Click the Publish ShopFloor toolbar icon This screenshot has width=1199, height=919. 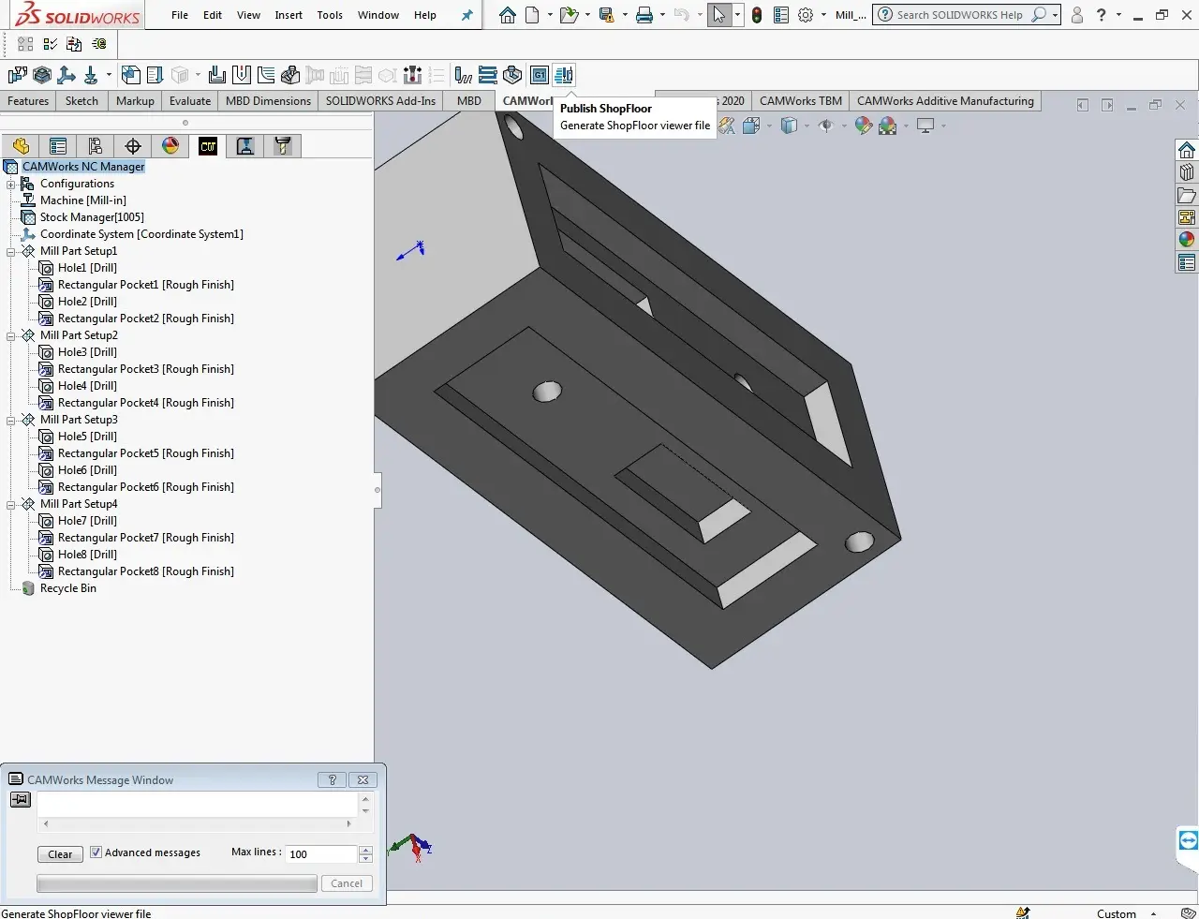pos(564,75)
